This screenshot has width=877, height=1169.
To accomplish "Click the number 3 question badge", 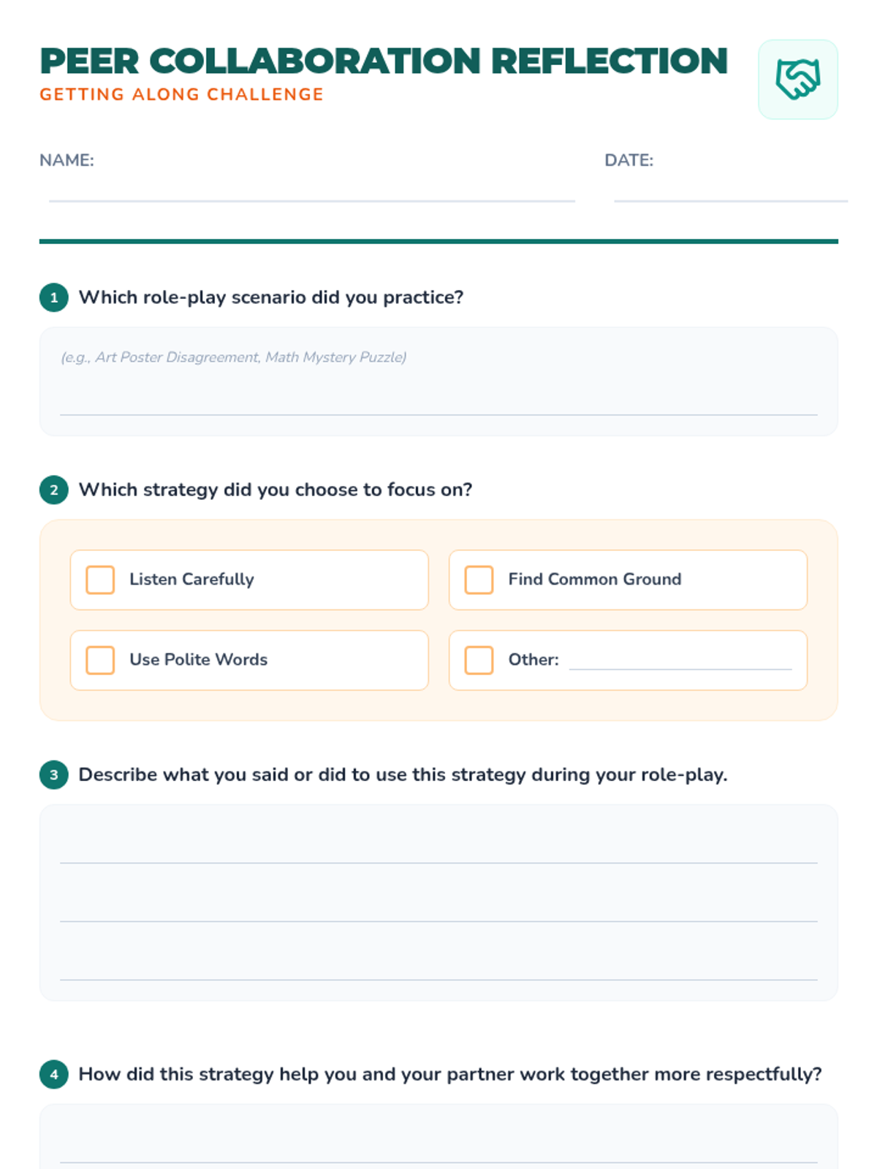I will pyautogui.click(x=54, y=774).
